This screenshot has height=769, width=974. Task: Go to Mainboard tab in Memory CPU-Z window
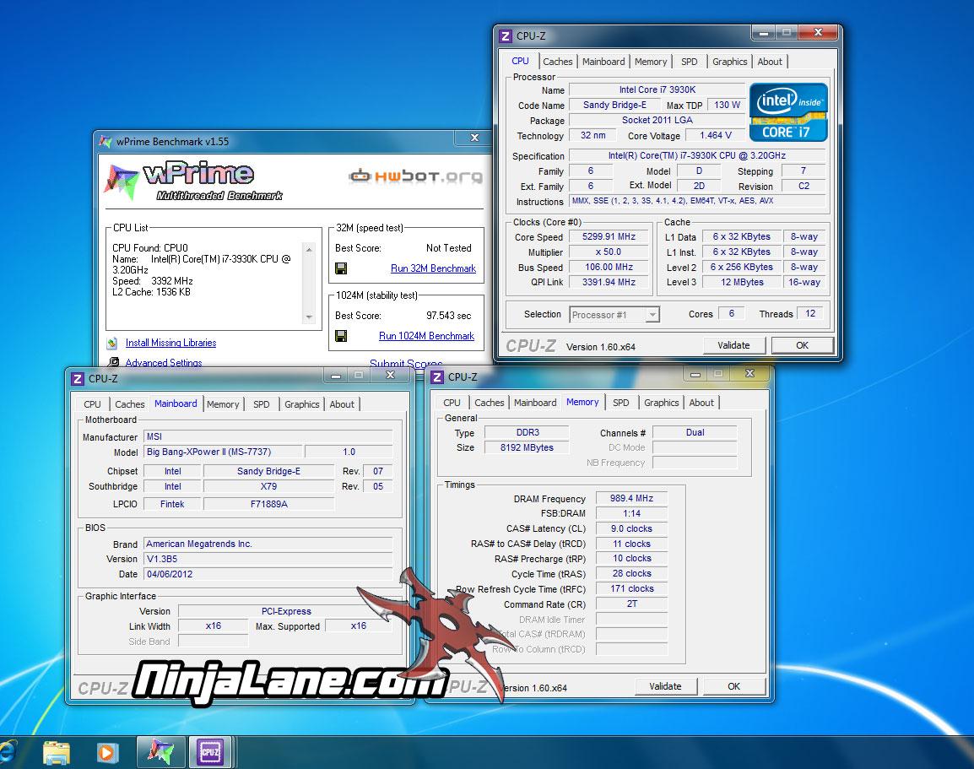pyautogui.click(x=535, y=403)
